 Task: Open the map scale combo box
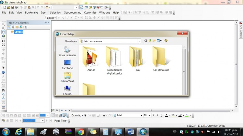point(65,7)
